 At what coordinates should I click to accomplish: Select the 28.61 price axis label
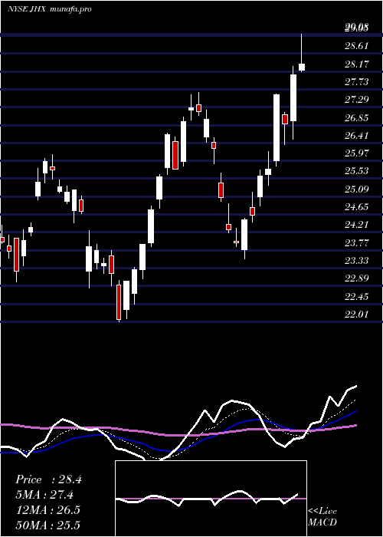pos(356,46)
